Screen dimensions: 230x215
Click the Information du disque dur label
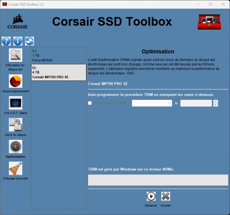pyautogui.click(x=15, y=67)
